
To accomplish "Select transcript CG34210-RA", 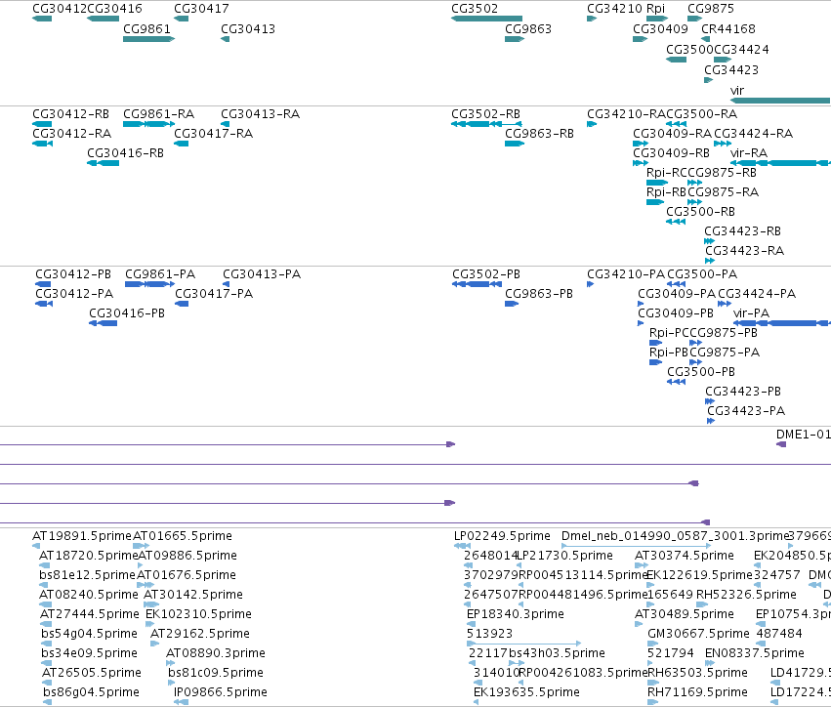I will coord(627,114).
